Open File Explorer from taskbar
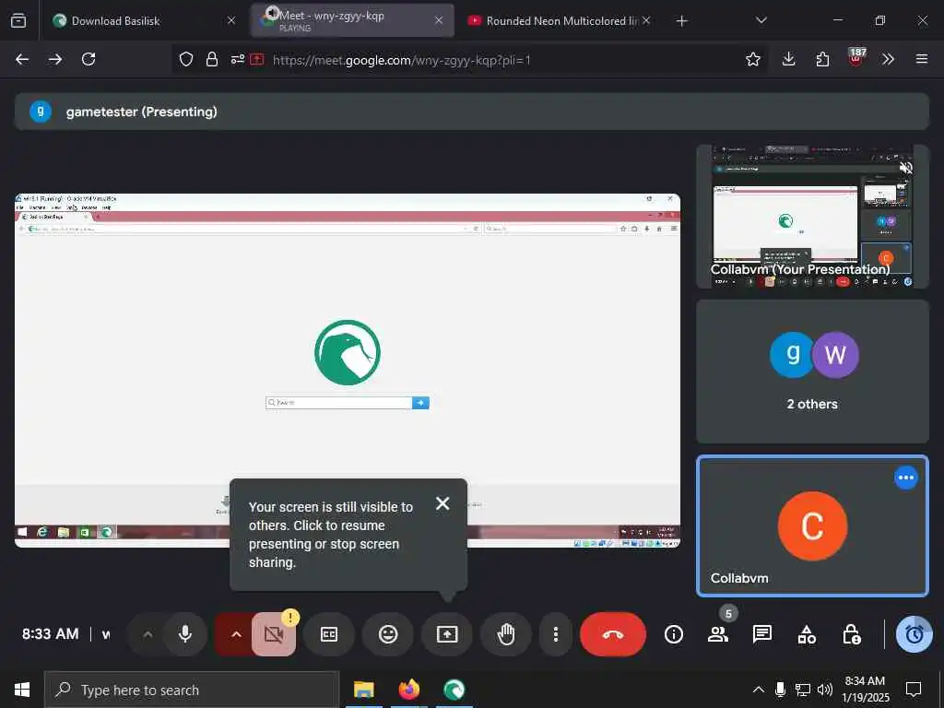 click(x=363, y=690)
